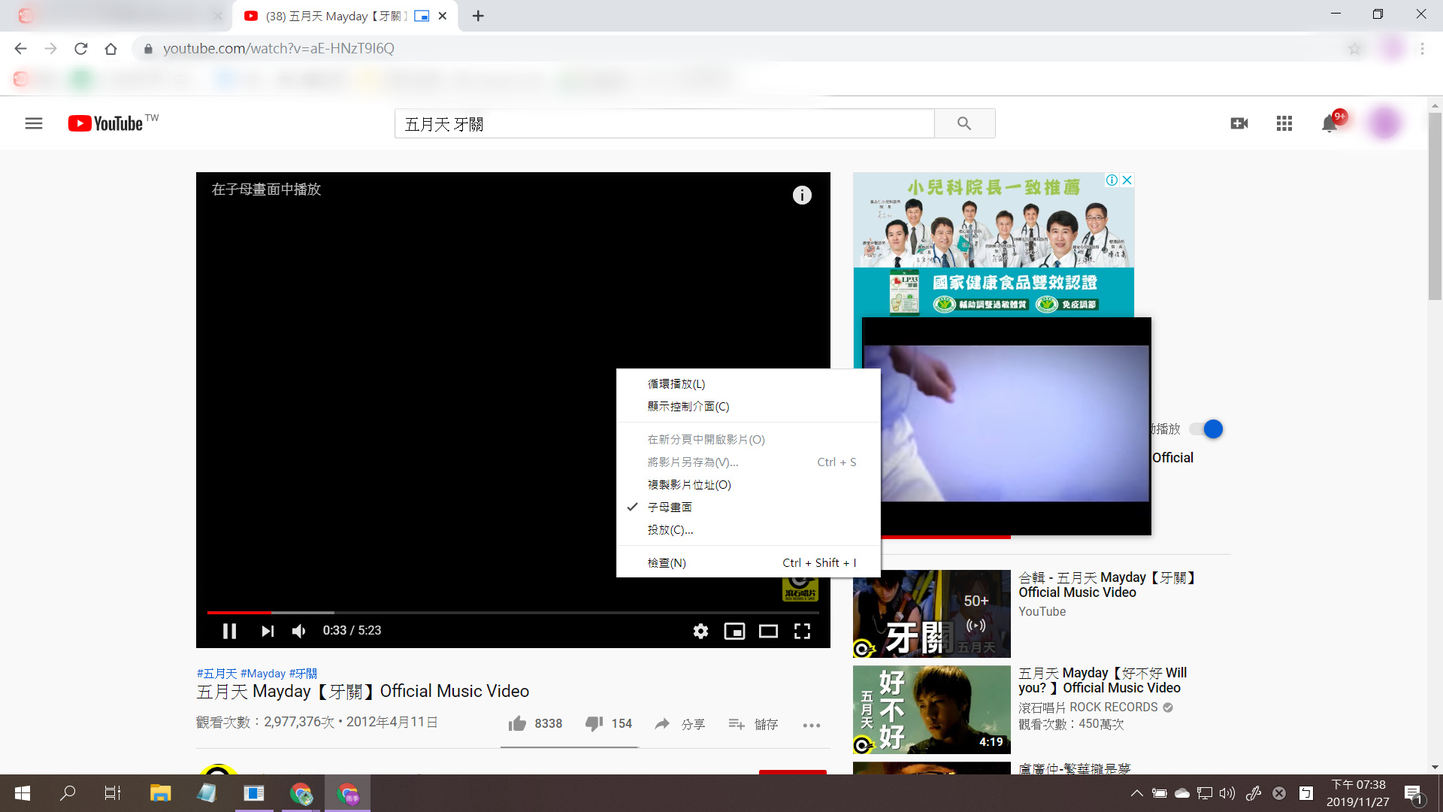Toggle the autoplay switch
Viewport: 1443px width, 812px height.
coord(1207,429)
